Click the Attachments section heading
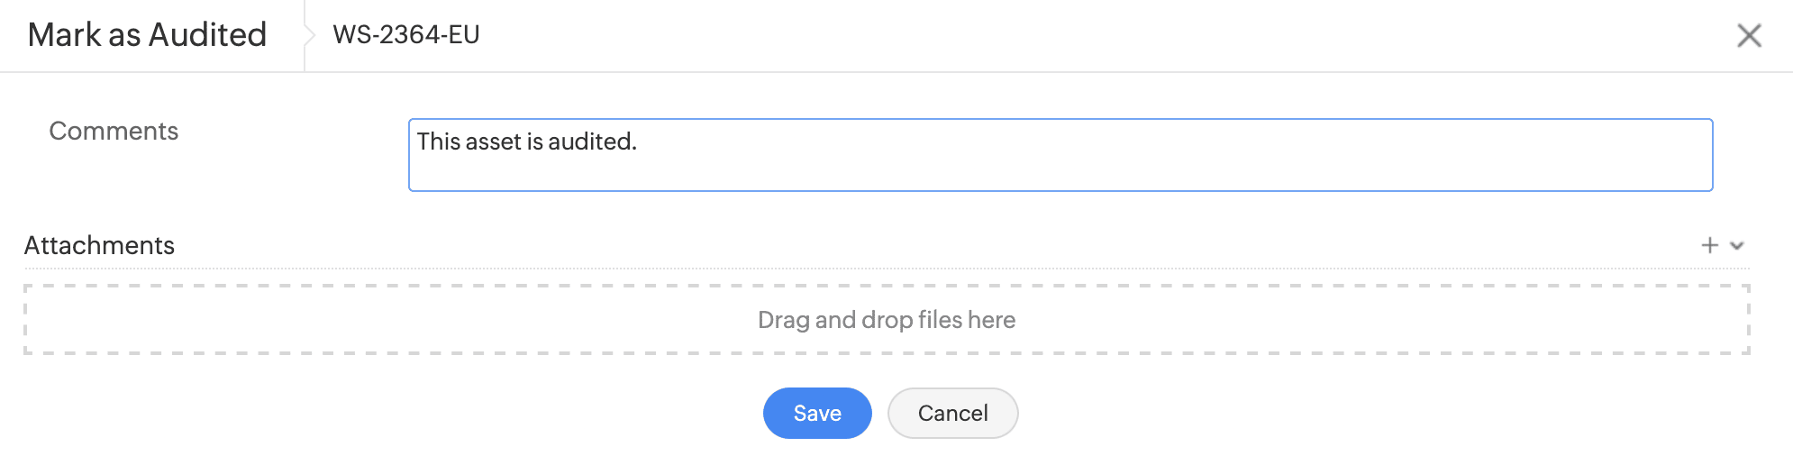The image size is (1793, 465). click(x=99, y=245)
